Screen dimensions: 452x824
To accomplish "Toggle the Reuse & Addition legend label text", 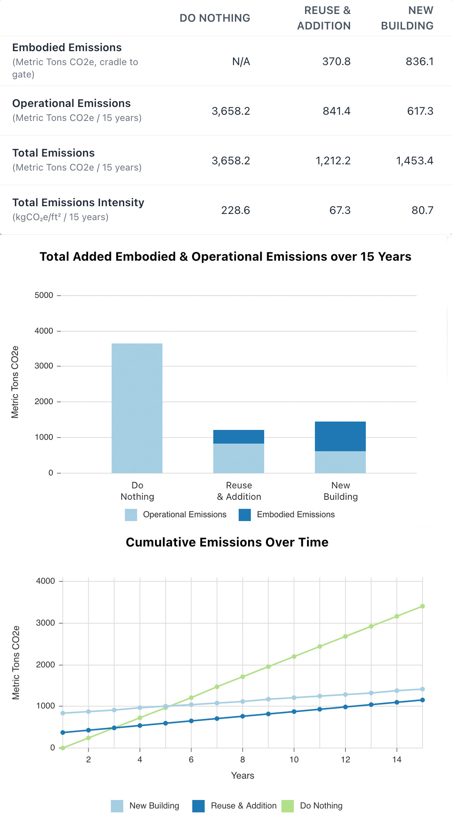I will [243, 805].
